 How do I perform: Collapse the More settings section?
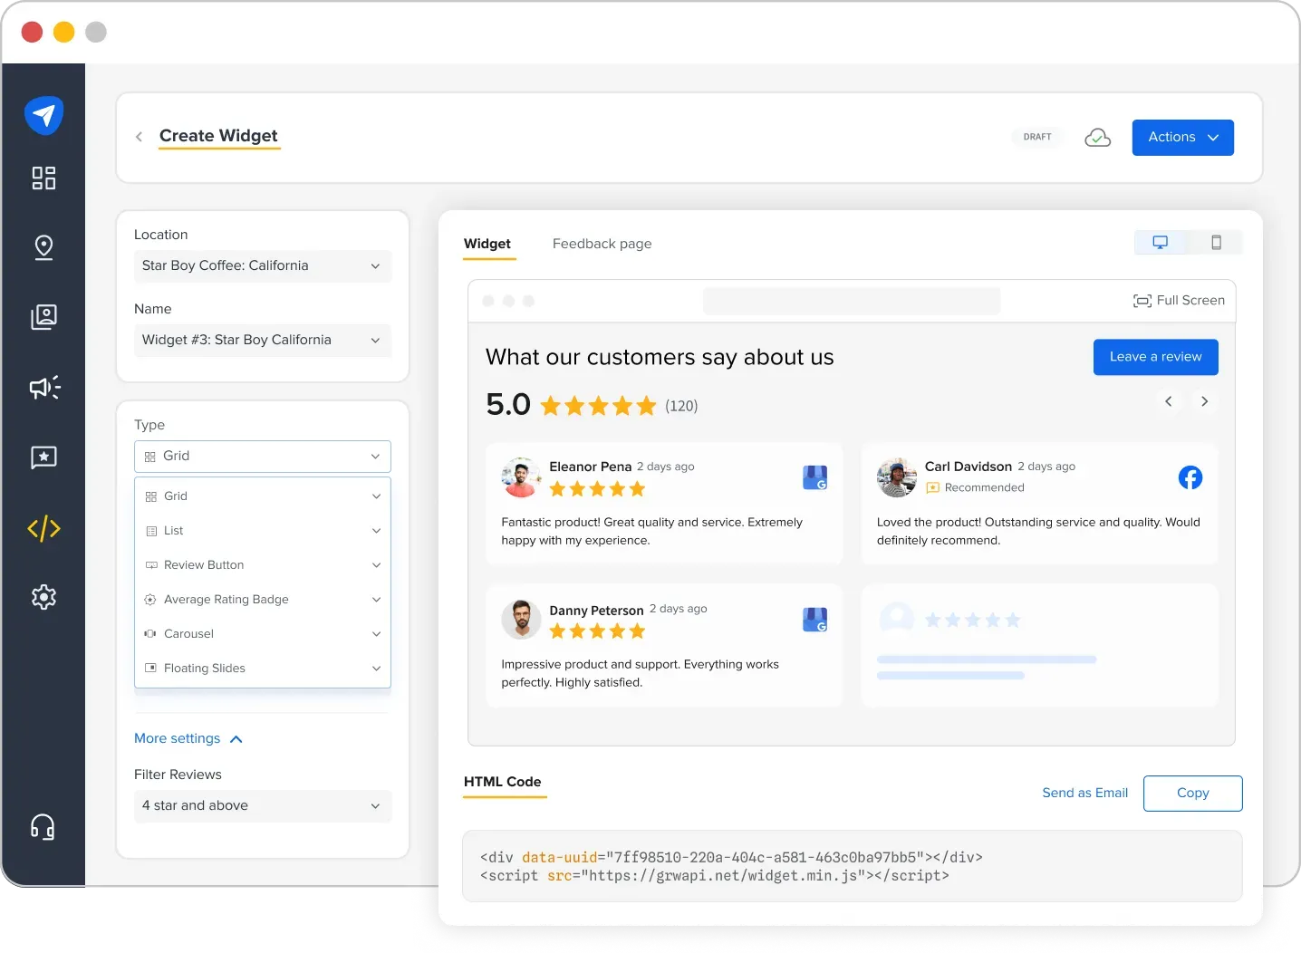188,738
